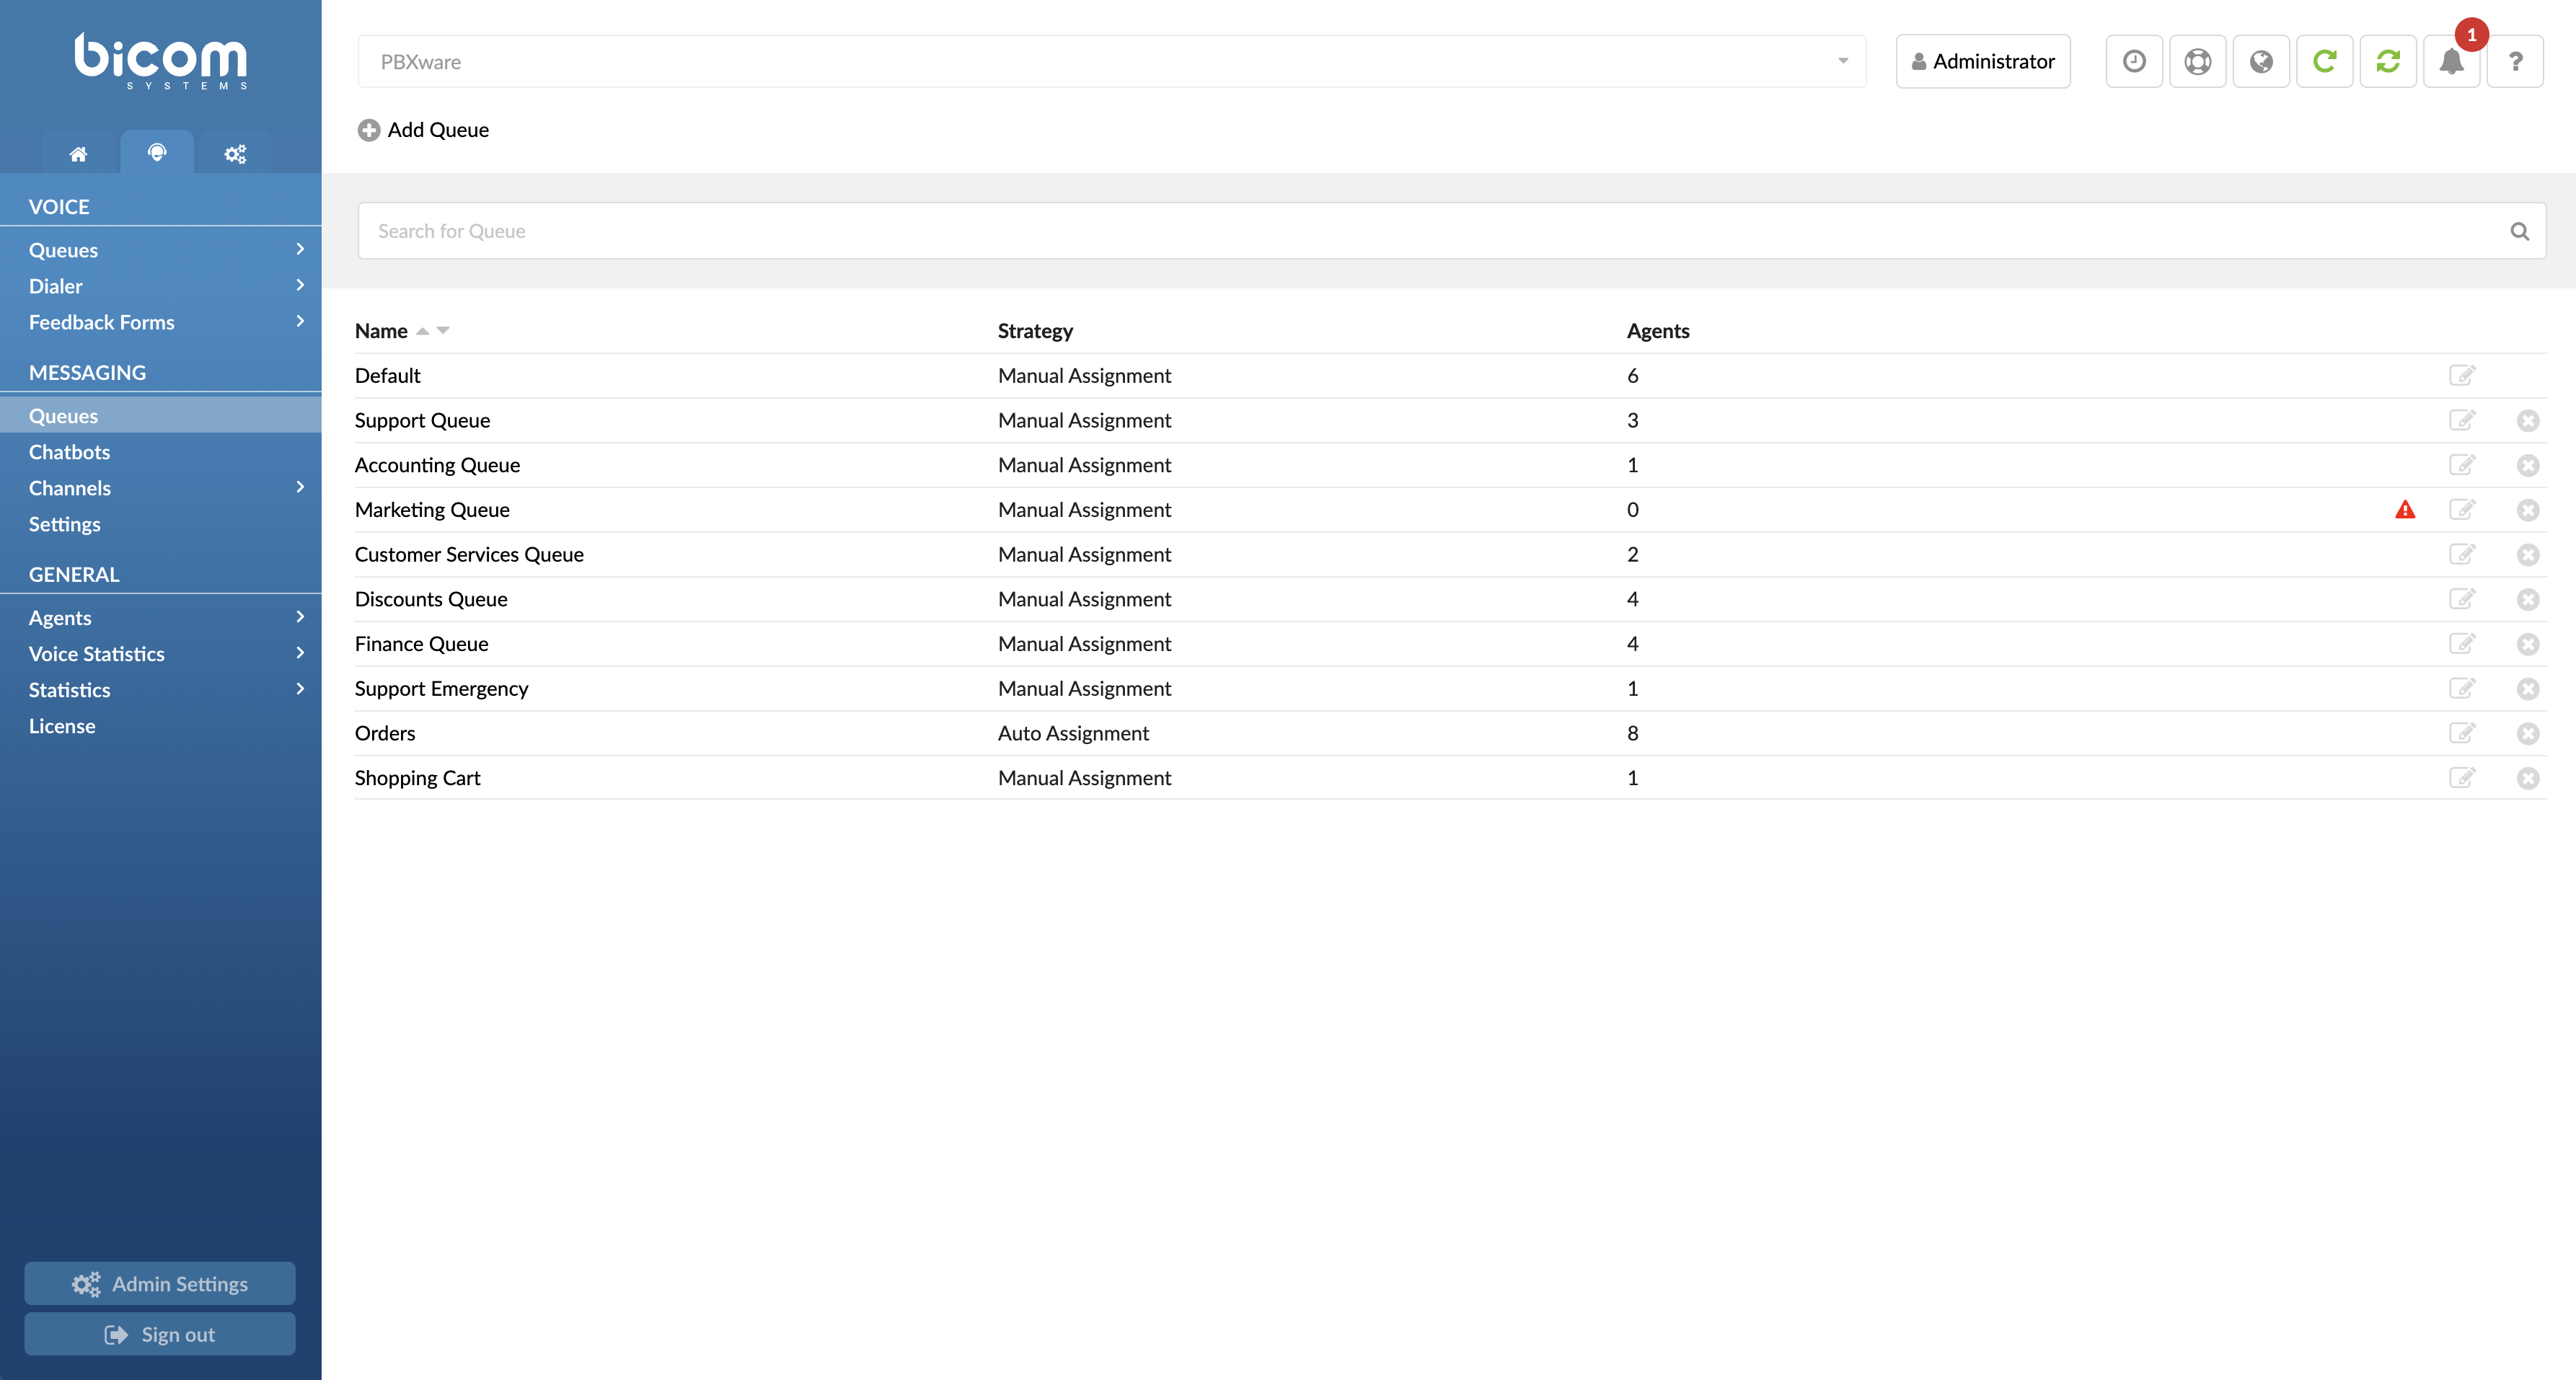2576x1380 pixels.
Task: Edit the Support Emergency row
Action: [x=2462, y=688]
